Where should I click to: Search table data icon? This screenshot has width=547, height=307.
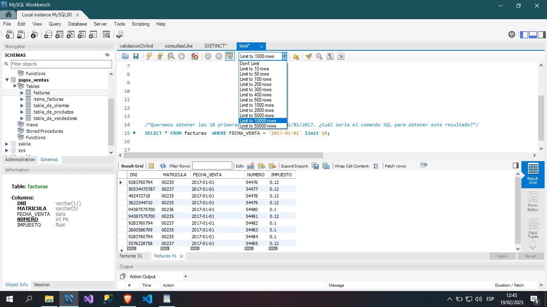[107, 35]
